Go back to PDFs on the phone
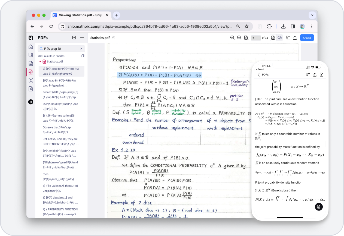Image resolution: width=344 pixels, height=236 pixels. click(263, 75)
